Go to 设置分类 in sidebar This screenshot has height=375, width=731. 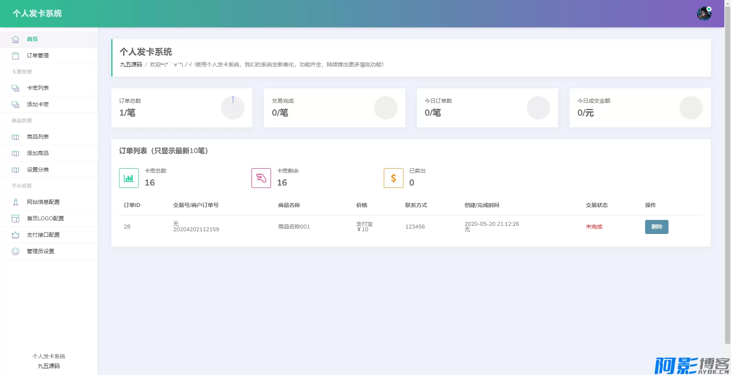pos(37,170)
